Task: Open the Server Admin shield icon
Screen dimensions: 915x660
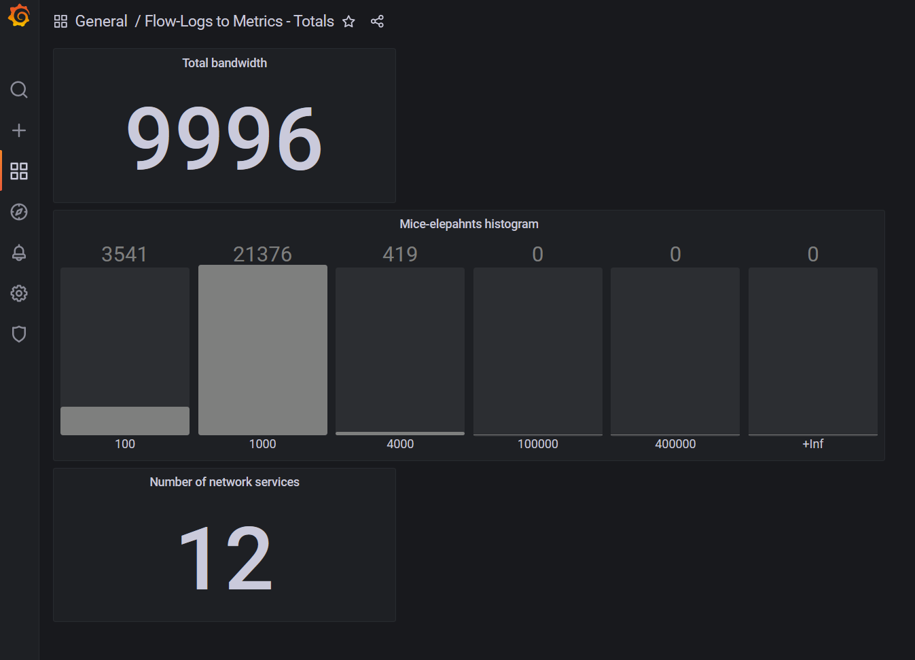Action: pos(19,334)
